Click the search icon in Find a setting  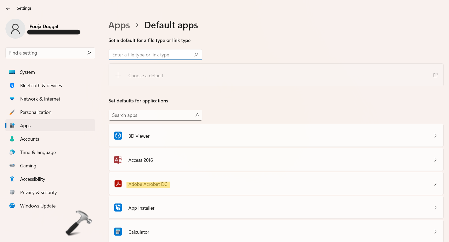[89, 53]
